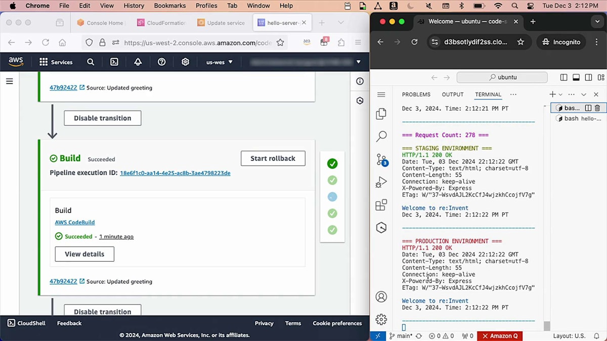Switch to the CloudFormation browser tab
Screen dimensions: 607x341
point(161,23)
